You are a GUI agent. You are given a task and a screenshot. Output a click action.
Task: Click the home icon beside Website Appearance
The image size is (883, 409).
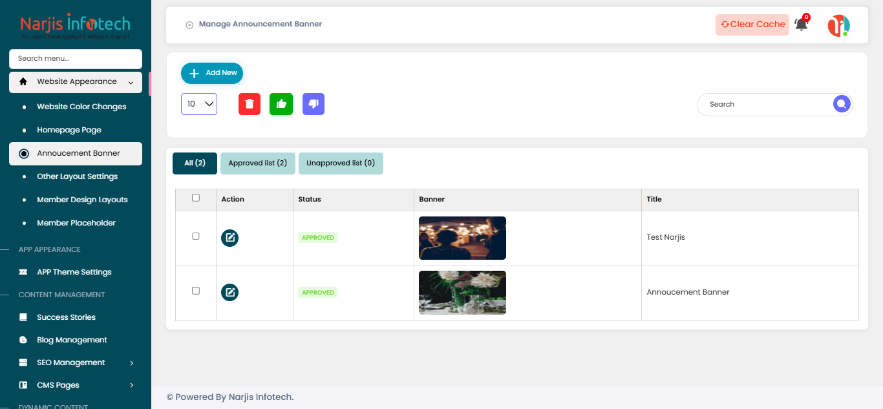pyautogui.click(x=23, y=81)
